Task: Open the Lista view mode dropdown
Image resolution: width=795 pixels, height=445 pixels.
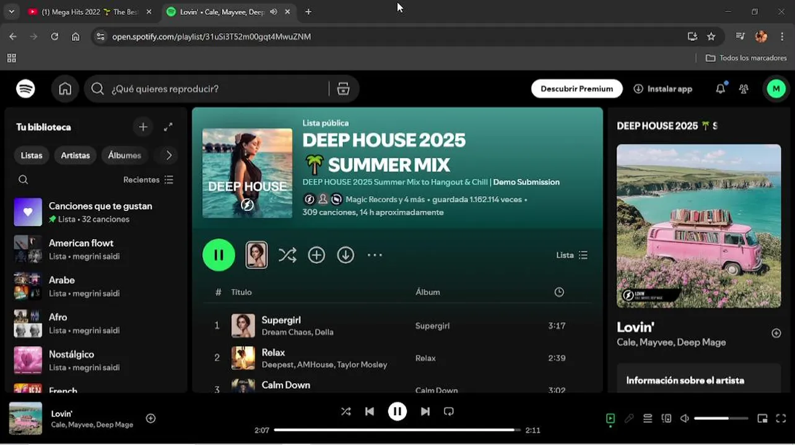Action: coord(572,255)
